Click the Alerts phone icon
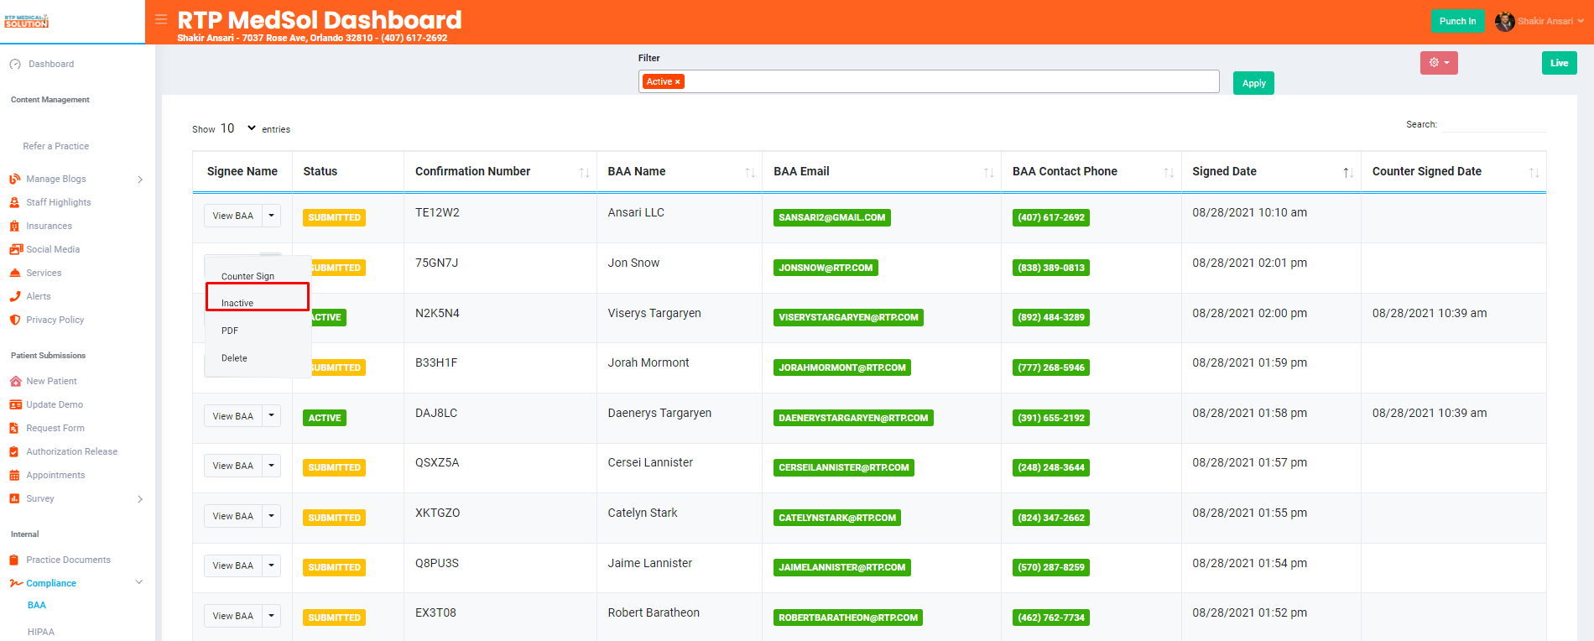Screen dimensions: 1594x641 tap(15, 296)
